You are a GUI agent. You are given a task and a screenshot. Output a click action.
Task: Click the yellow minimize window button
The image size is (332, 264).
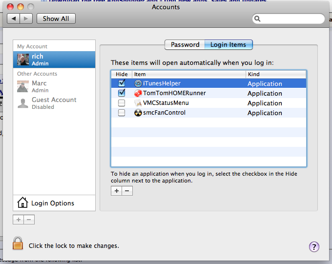click(21, 7)
